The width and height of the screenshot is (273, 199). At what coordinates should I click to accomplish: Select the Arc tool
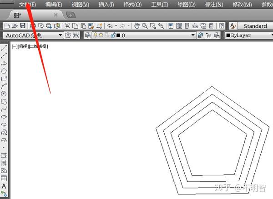tap(4, 86)
